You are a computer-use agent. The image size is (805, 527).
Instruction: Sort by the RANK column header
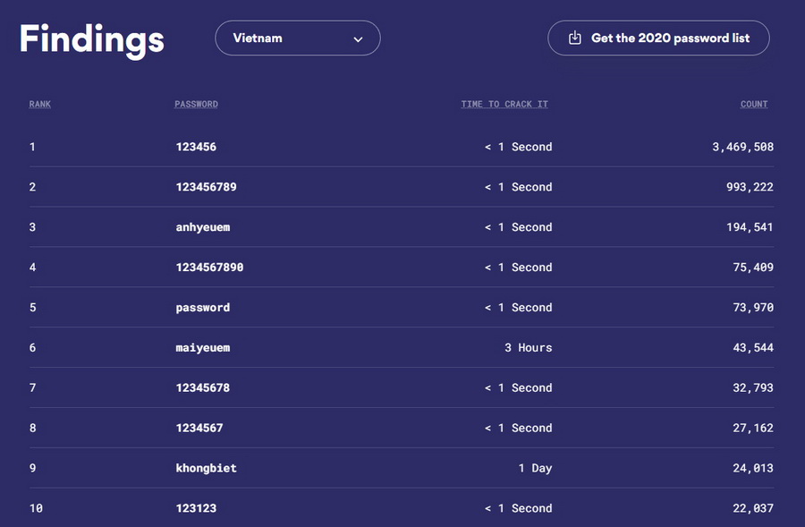(x=39, y=105)
